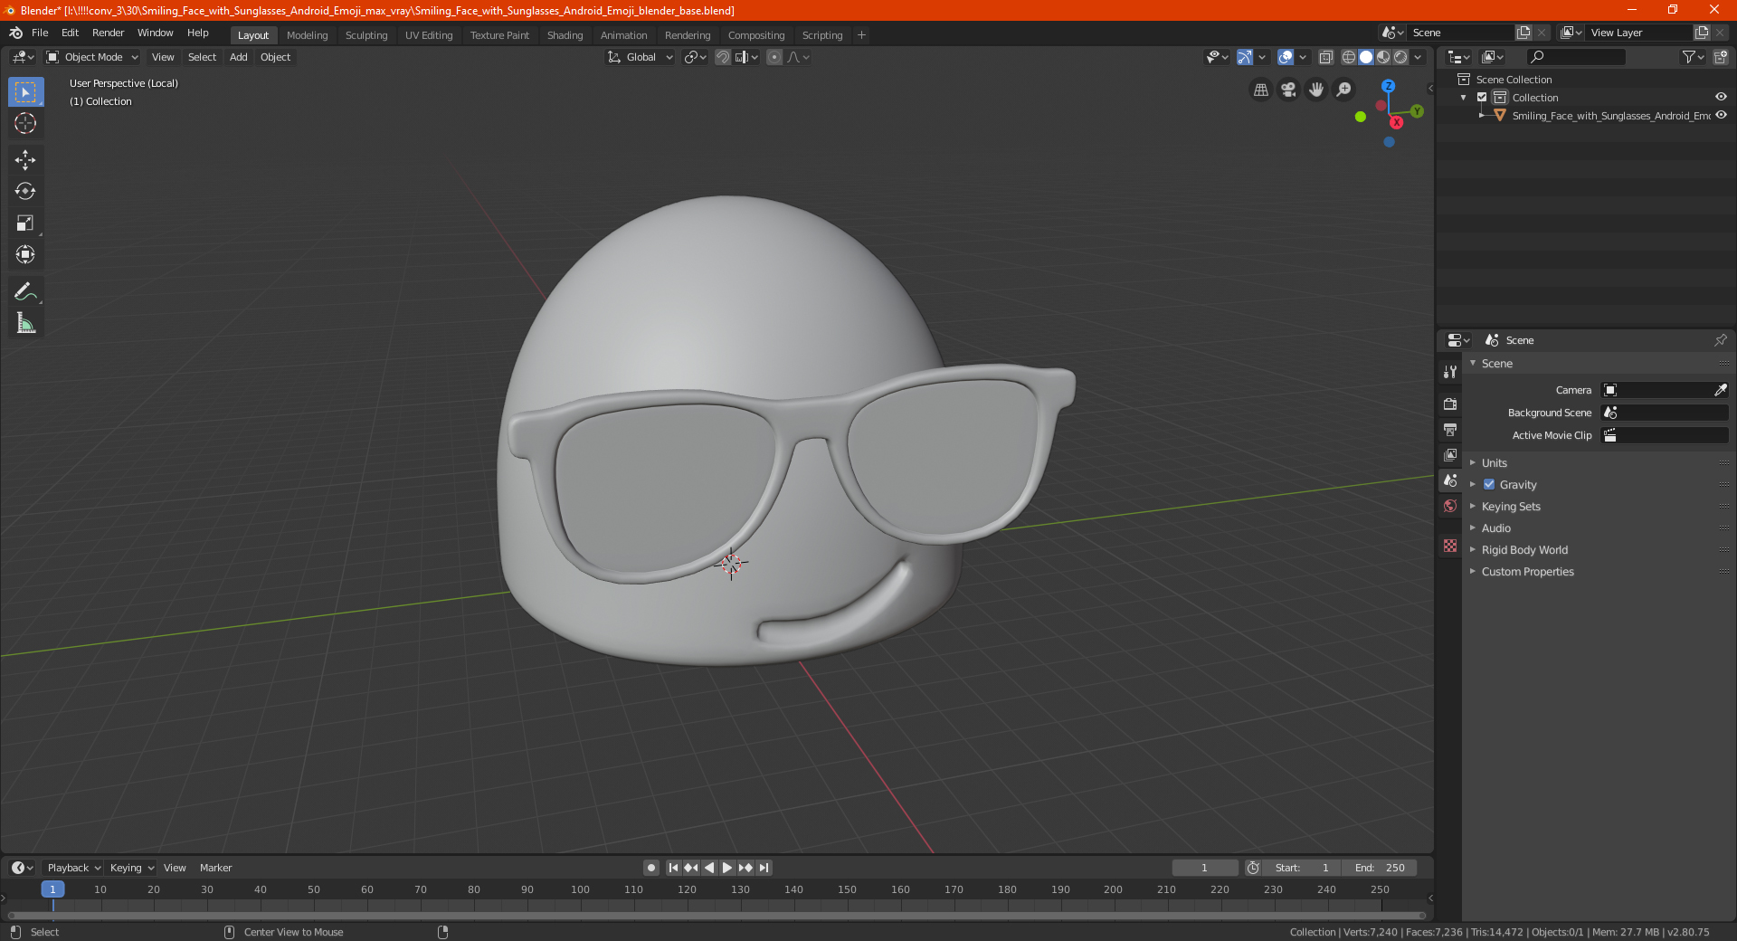Viewport: 1737px width, 941px height.
Task: Click the zoom view magnifier icon
Action: pyautogui.click(x=1344, y=90)
